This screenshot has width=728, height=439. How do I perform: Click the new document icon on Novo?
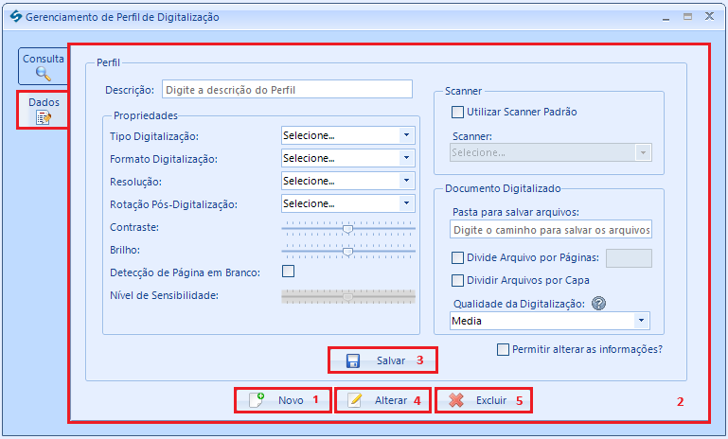point(257,400)
